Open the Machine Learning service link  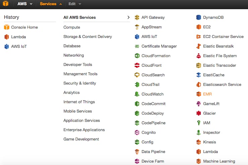(219, 161)
